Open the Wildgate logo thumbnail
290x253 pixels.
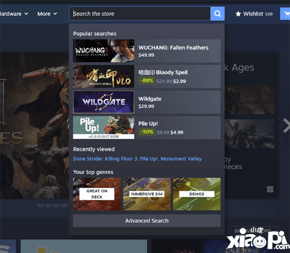pyautogui.click(x=103, y=102)
